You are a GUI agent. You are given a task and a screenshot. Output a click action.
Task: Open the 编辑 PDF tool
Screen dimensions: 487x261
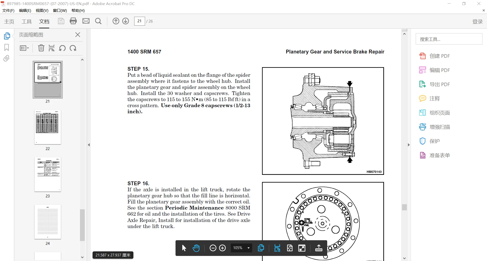pos(434,70)
